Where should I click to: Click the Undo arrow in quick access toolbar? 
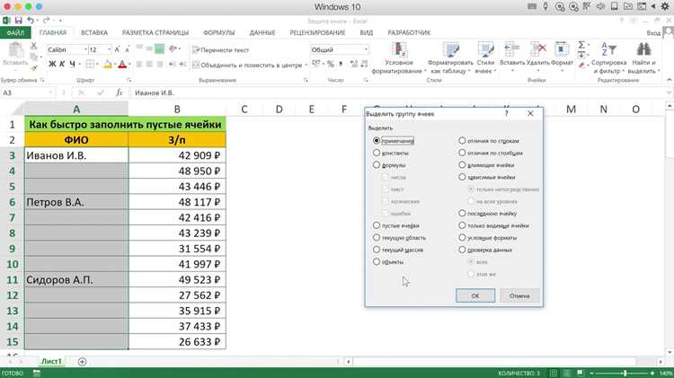click(30, 20)
